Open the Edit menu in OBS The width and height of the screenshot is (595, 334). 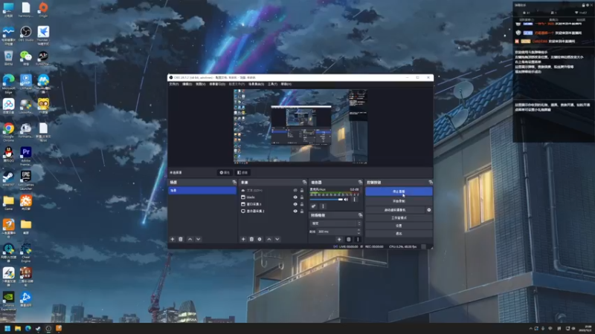tap(187, 84)
